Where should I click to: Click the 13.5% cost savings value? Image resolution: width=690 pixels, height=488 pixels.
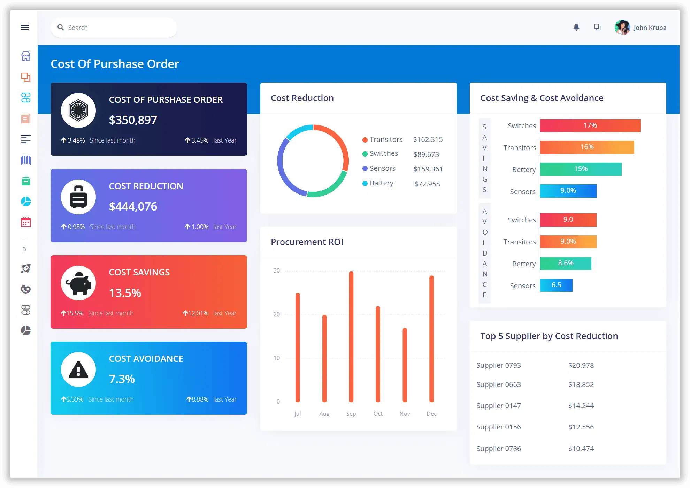(125, 293)
